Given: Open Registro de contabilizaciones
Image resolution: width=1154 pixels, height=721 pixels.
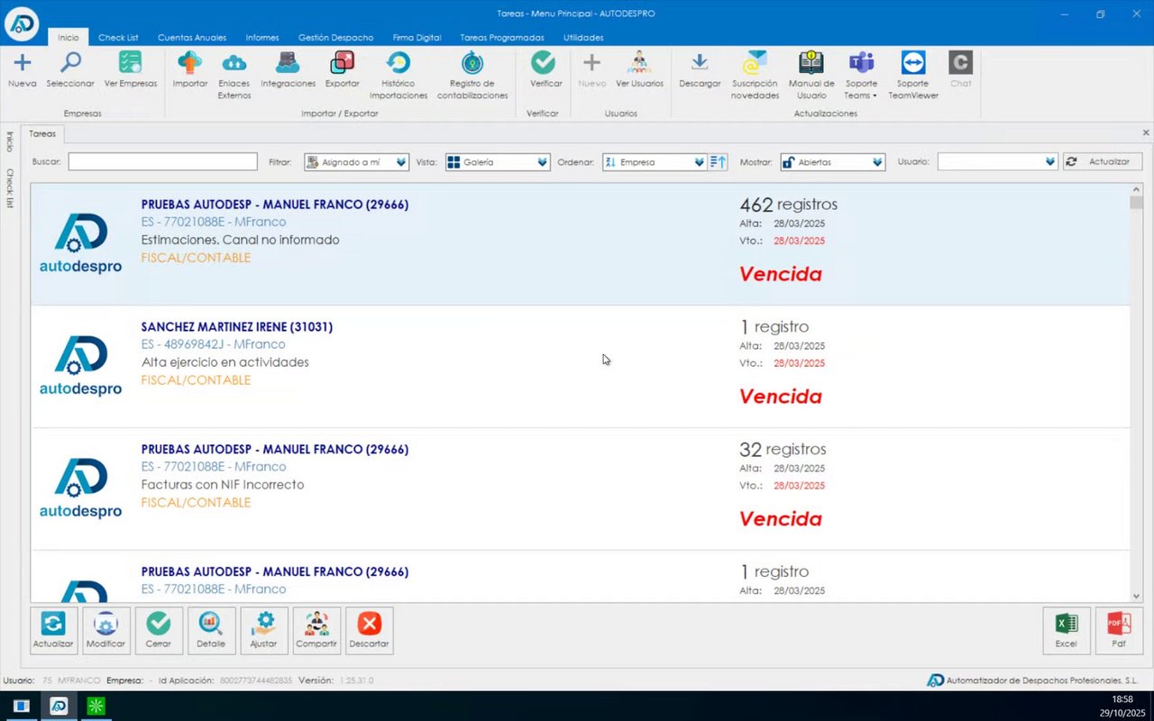Looking at the screenshot, I should 472,76.
